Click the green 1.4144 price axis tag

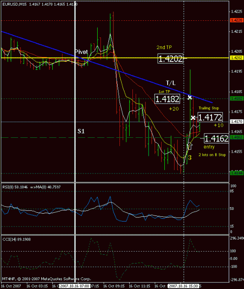tap(237, 173)
